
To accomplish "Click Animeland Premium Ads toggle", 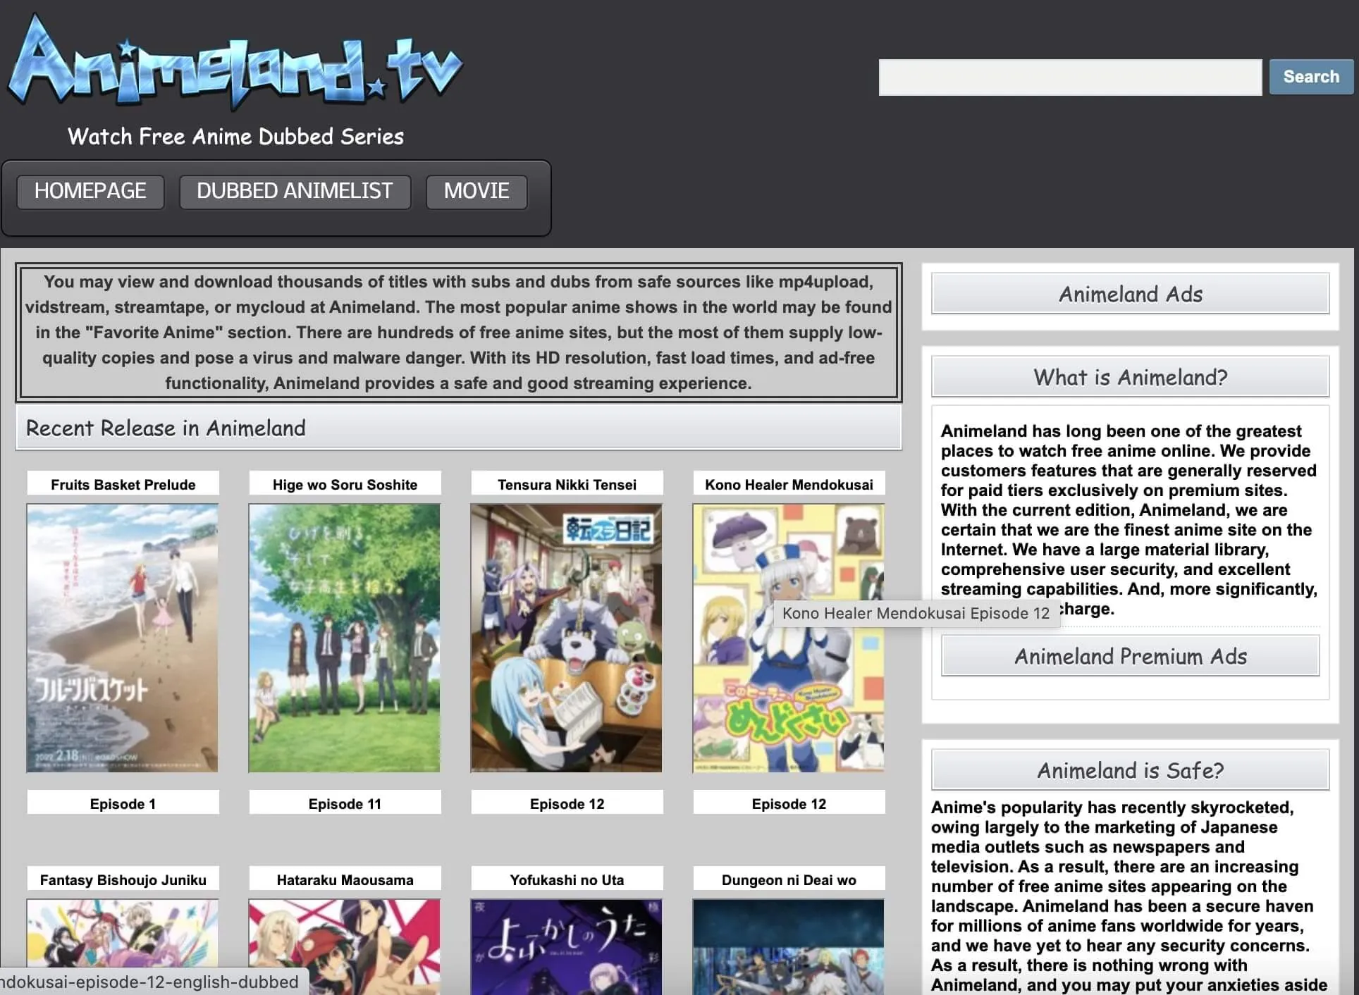I will (1130, 655).
